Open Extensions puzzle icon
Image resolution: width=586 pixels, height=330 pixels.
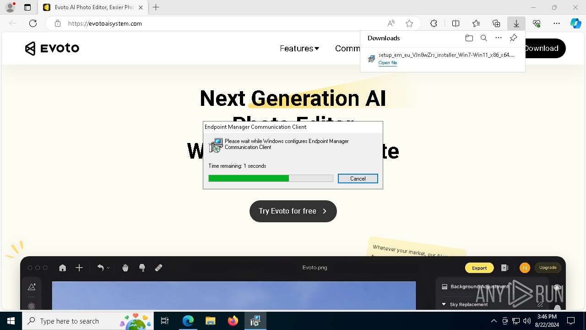point(434,23)
